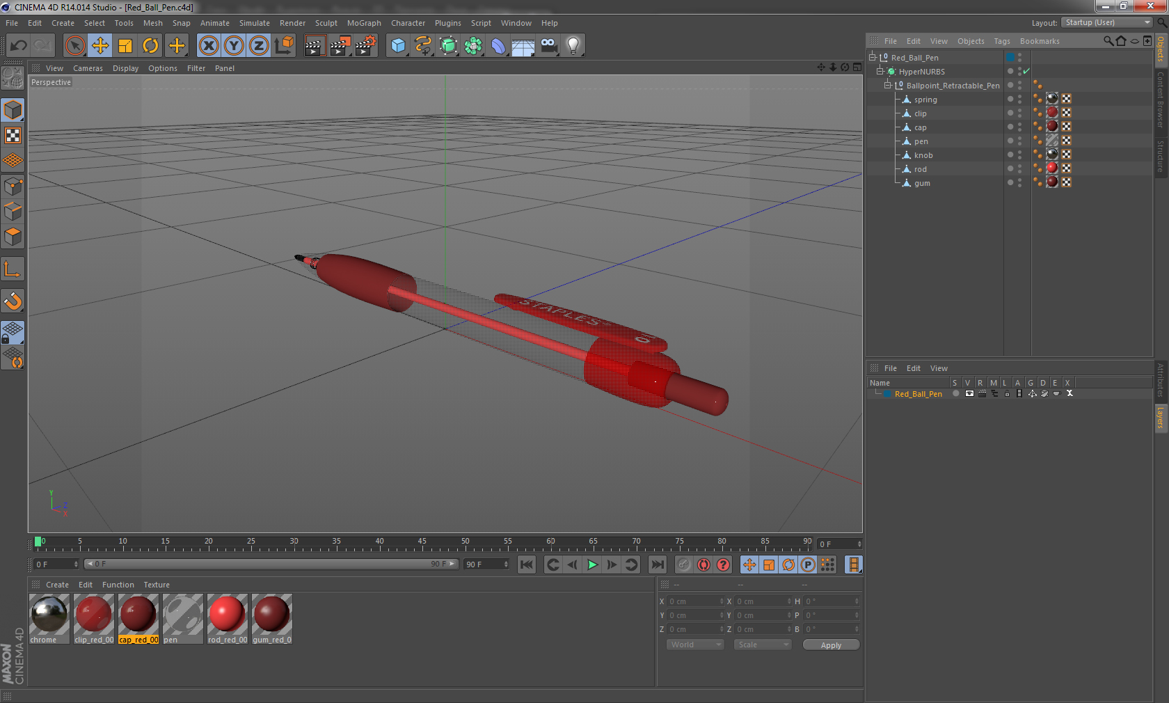The width and height of the screenshot is (1169, 703).
Task: Add a Cube primitive object
Action: click(398, 46)
